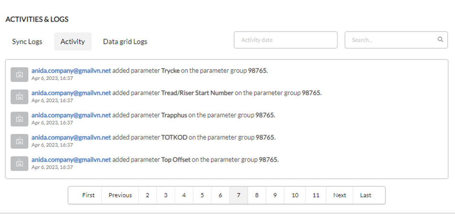Jump to page 8
Viewport: 455px width, 222px height.
click(256, 195)
